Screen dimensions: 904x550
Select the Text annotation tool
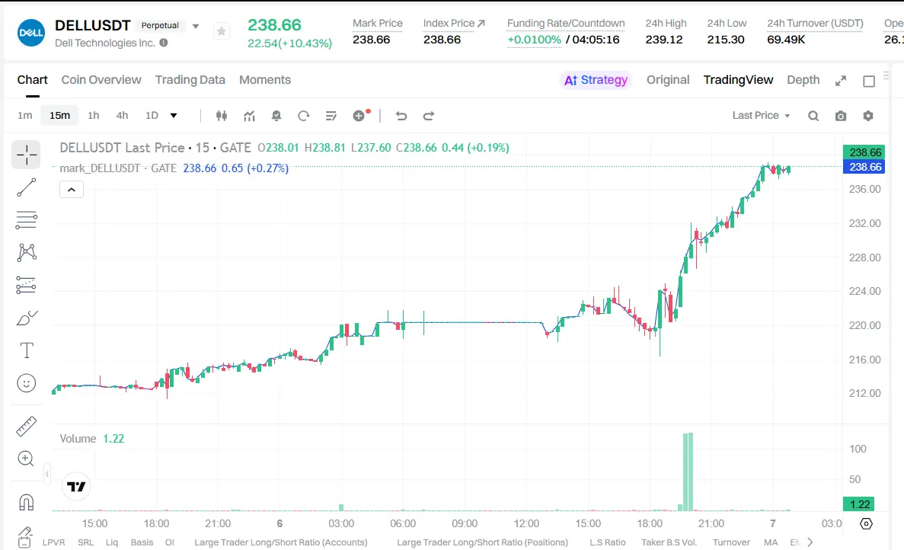27,350
